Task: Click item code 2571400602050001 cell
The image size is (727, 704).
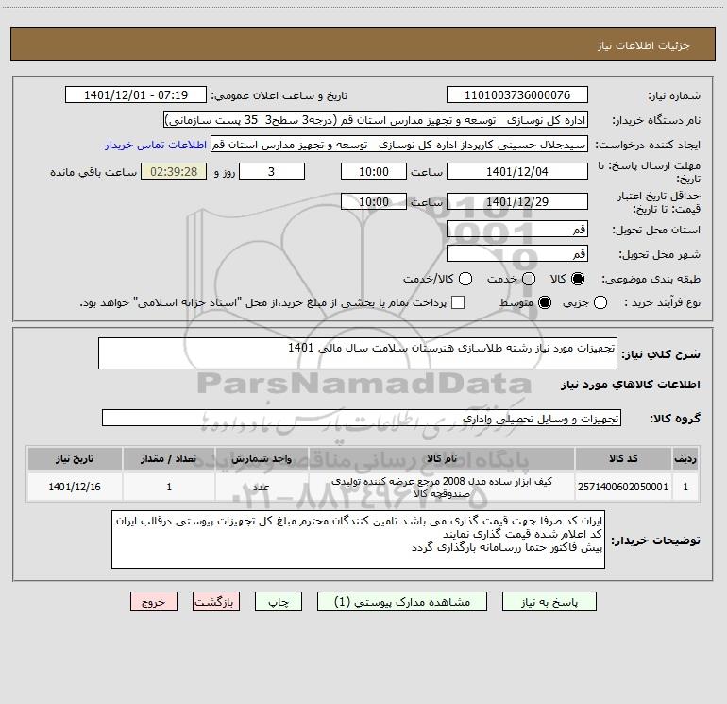Action: click(623, 487)
